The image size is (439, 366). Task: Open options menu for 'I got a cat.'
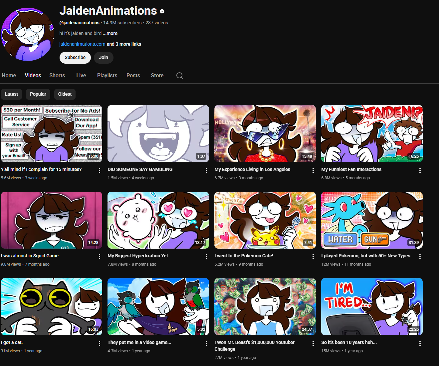coord(100,343)
